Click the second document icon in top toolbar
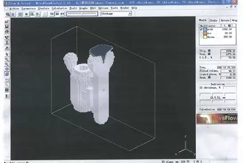Viewport: 245px width, 163px height. point(13,14)
